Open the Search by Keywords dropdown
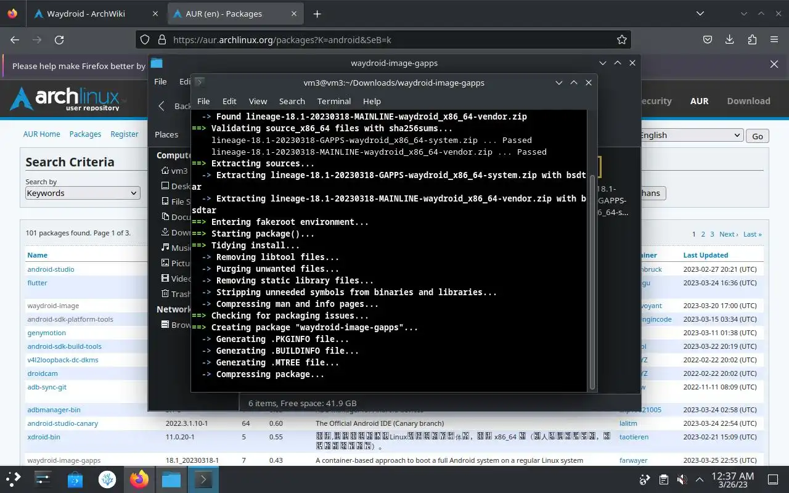The image size is (789, 493). [x=83, y=193]
